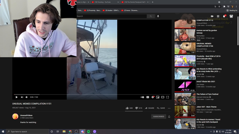Open xQc Reacts to What pretending video
Viewport: 239px width, 134px height.
point(209,70)
